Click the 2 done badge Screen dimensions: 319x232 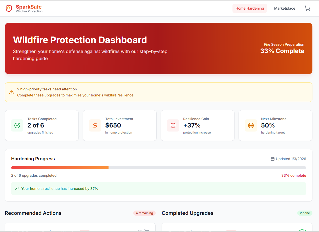point(305,213)
